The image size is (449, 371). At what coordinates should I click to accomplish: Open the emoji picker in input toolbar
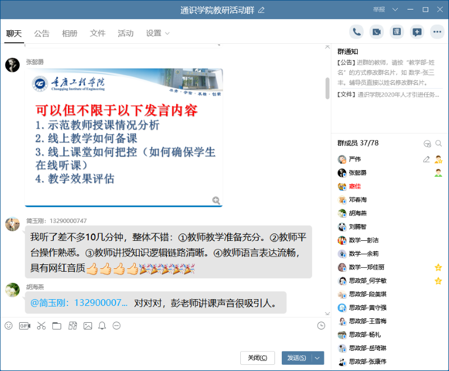coord(8,326)
